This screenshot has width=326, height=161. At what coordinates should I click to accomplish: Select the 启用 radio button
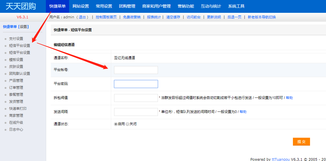click(116, 124)
